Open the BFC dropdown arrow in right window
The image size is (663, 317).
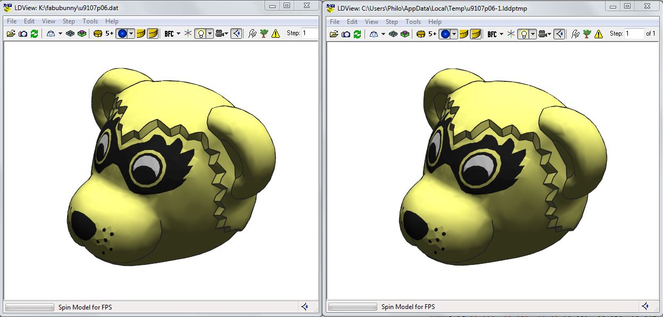(x=502, y=34)
